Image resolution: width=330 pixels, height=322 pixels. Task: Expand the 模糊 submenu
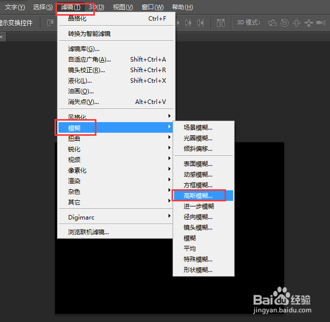[x=116, y=128]
